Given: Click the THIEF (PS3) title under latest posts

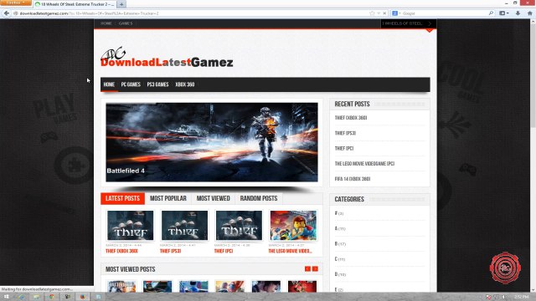Looking at the screenshot, I should coord(171,251).
